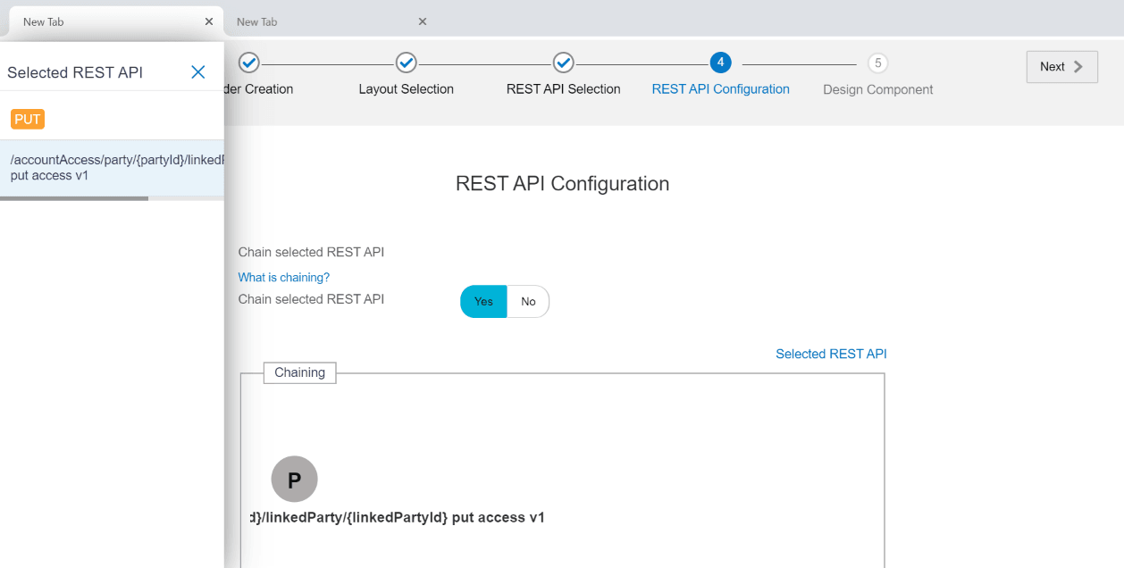The image size is (1124, 568).
Task: Click the orange PUT method badge
Action: point(28,119)
